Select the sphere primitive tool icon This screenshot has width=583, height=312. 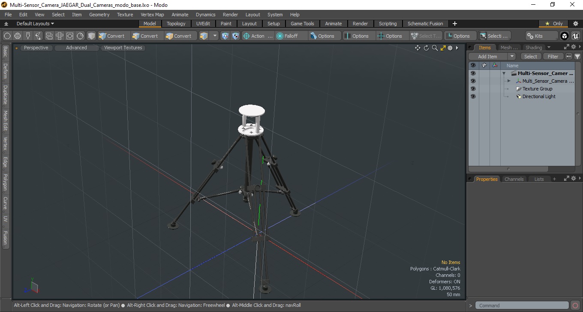click(7, 36)
